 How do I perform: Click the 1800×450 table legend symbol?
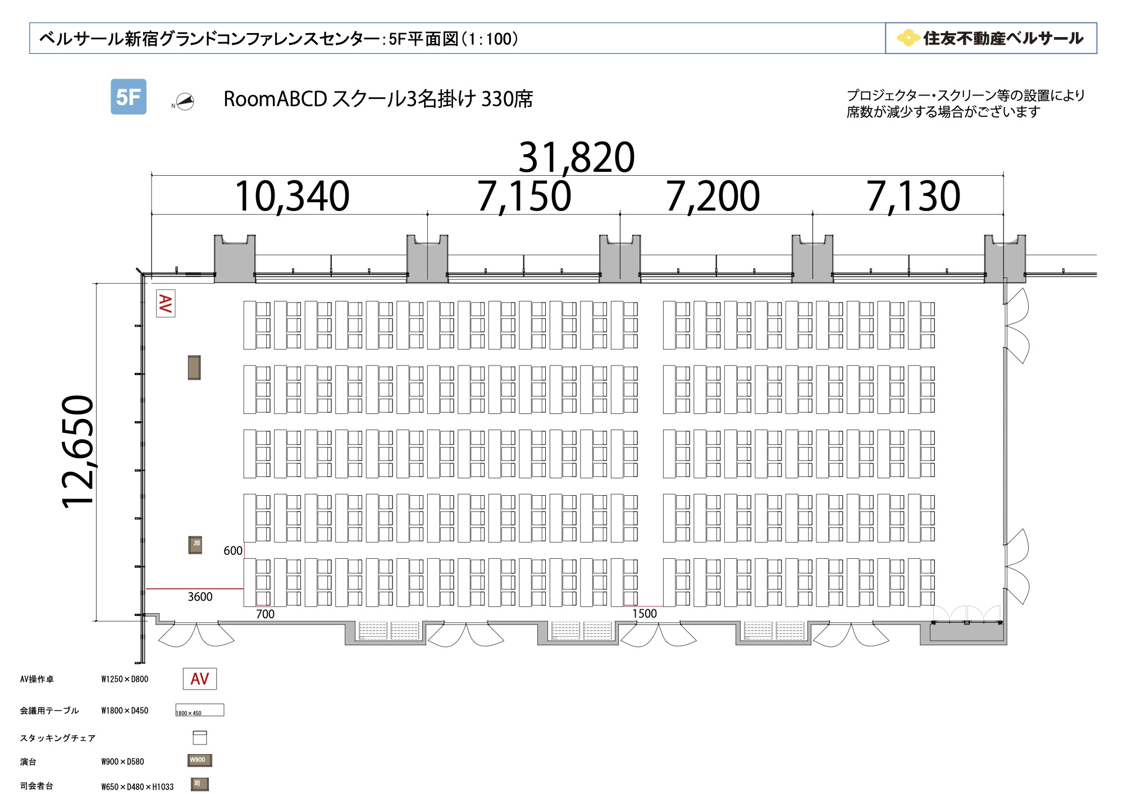(200, 710)
